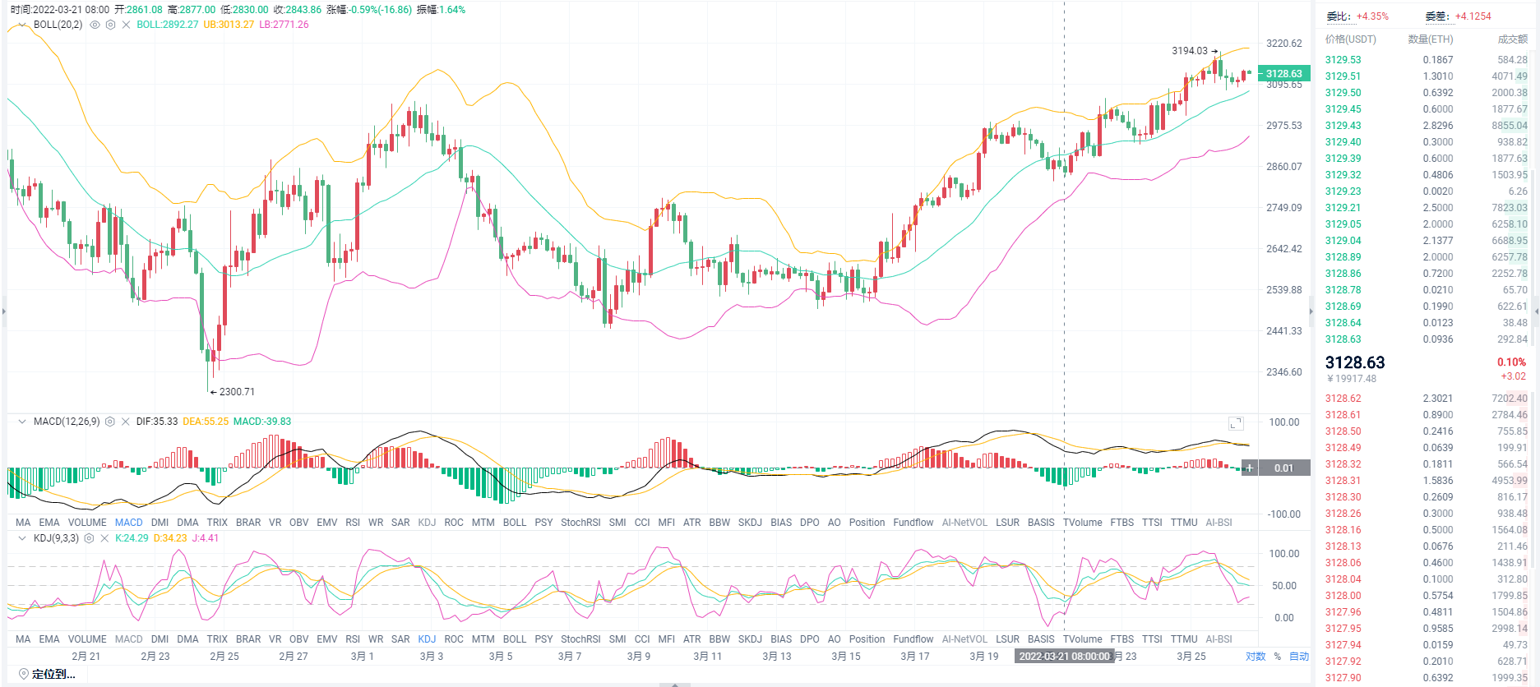Viewport: 1540px width, 687px height.
Task: Open settings for the KDJ(9,3,3) indicator
Action: tap(89, 538)
